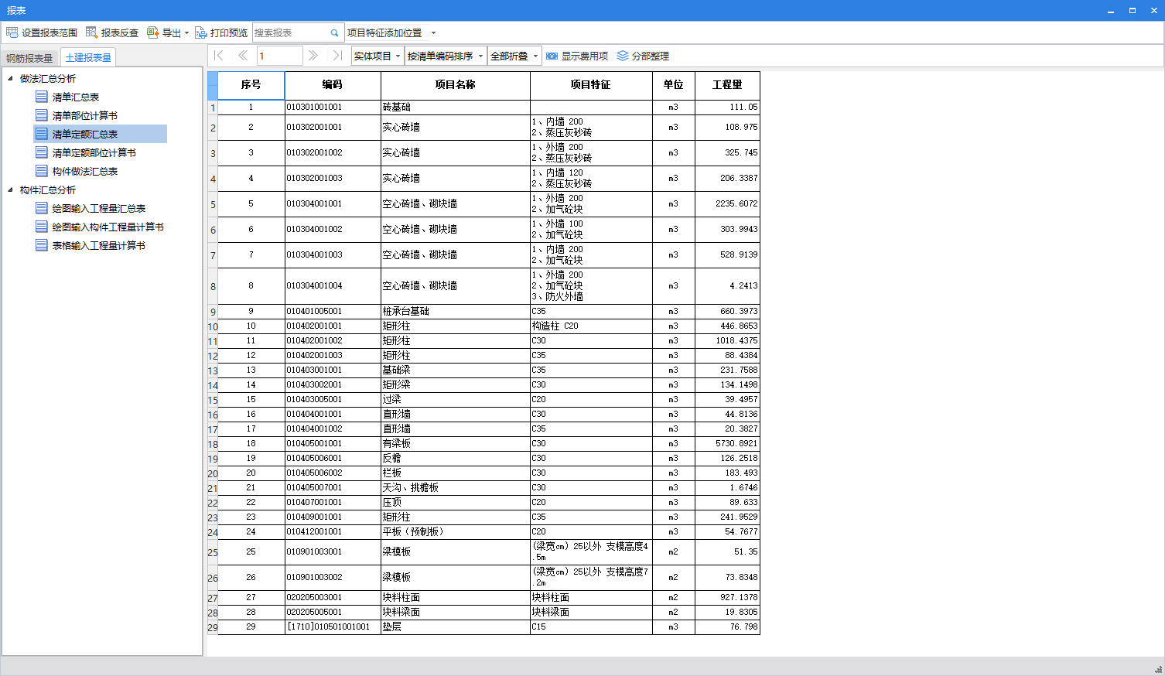Select 绘图输入工程量汇总表 report
Viewport: 1165px width, 676px height.
(99, 208)
